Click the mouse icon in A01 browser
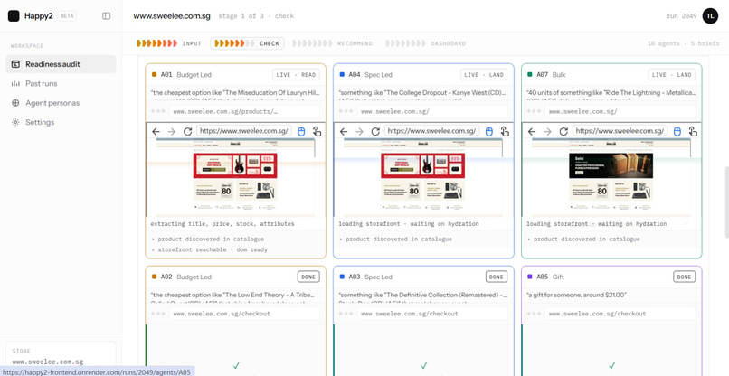Viewport: 729px width, 376px height. [x=301, y=132]
